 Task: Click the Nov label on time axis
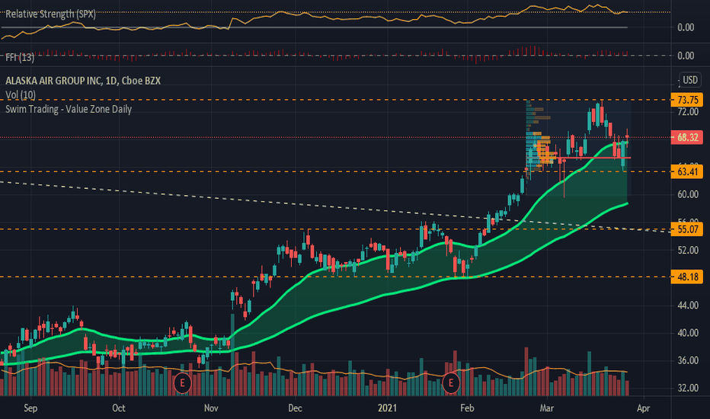[x=211, y=408]
